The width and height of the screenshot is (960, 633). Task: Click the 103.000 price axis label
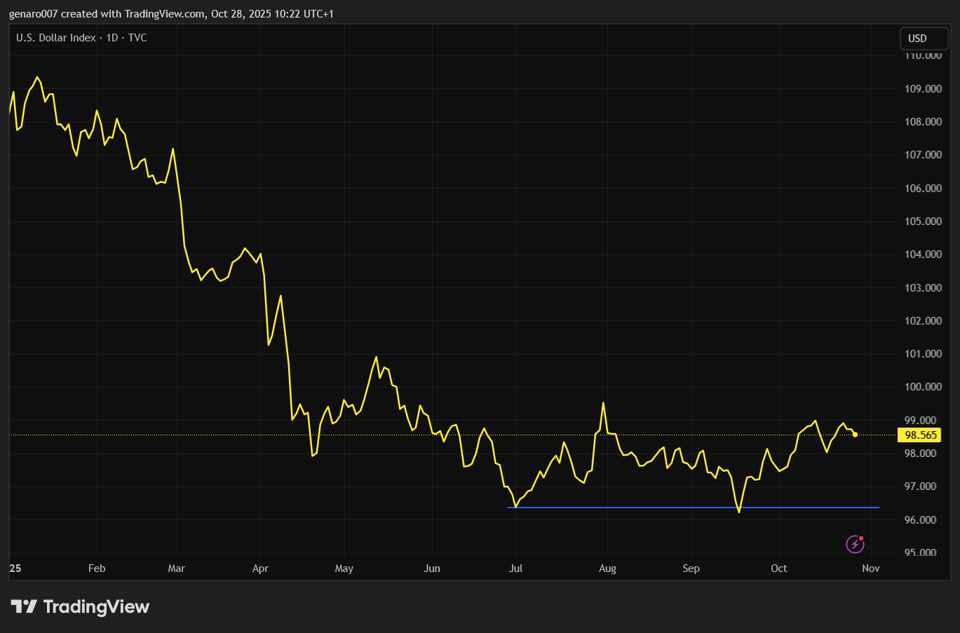point(923,288)
